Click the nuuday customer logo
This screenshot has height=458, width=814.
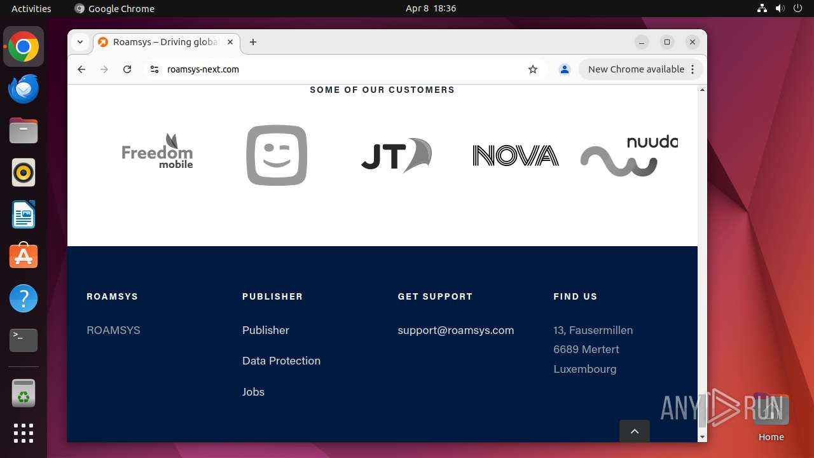click(x=629, y=156)
